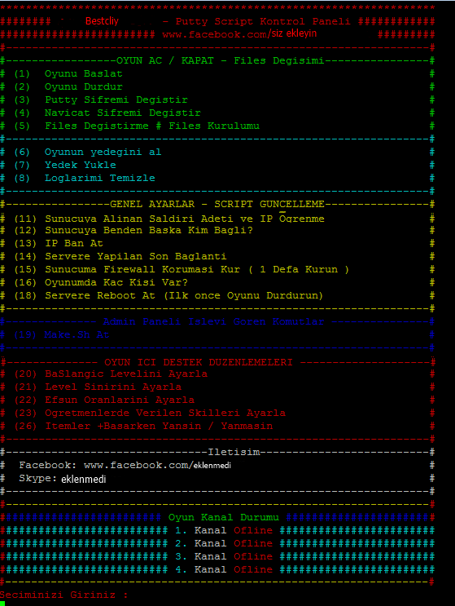The height and width of the screenshot is (606, 455).
Task: Click Facebook www.facebook.com/eklenmedi contact line
Action: [x=125, y=466]
